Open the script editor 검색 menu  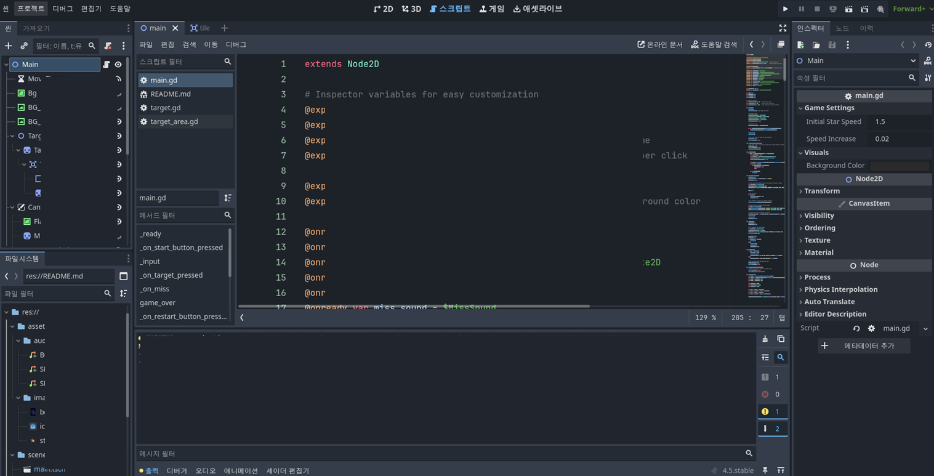pyautogui.click(x=189, y=44)
